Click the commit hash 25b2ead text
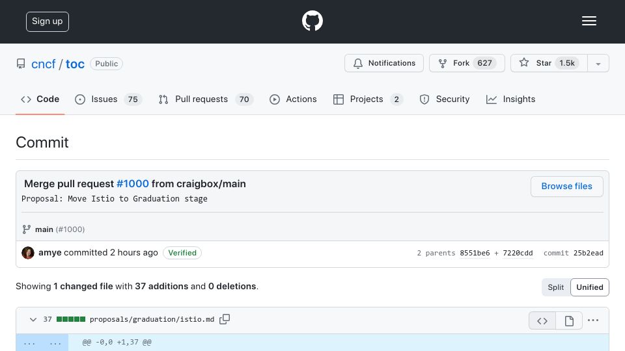Screen dimensions: 625x351 pyautogui.click(x=588, y=253)
